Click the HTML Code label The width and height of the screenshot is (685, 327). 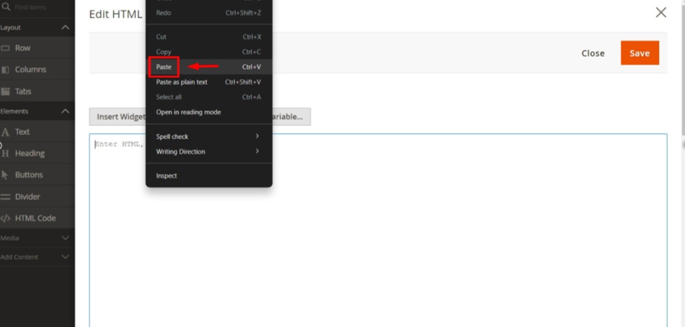tap(36, 218)
